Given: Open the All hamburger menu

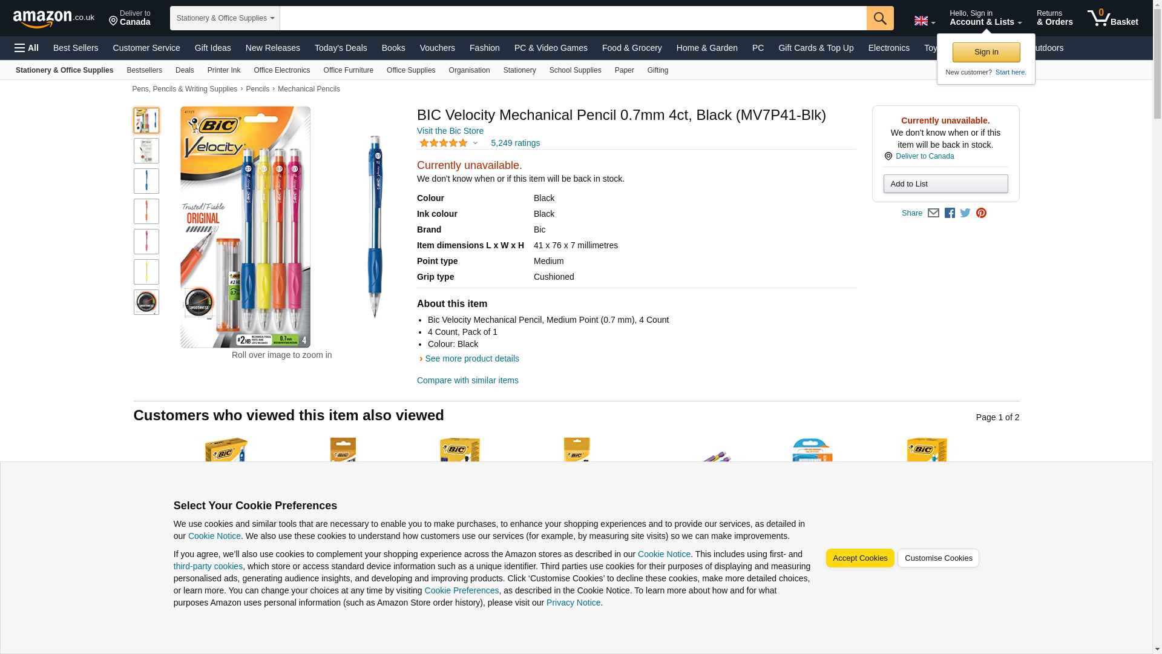Looking at the screenshot, I should pos(27,48).
